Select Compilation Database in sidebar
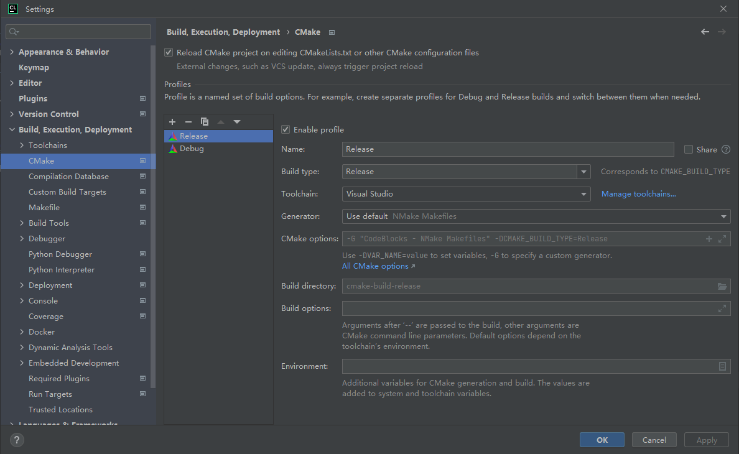Viewport: 739px width, 454px height. [x=68, y=176]
